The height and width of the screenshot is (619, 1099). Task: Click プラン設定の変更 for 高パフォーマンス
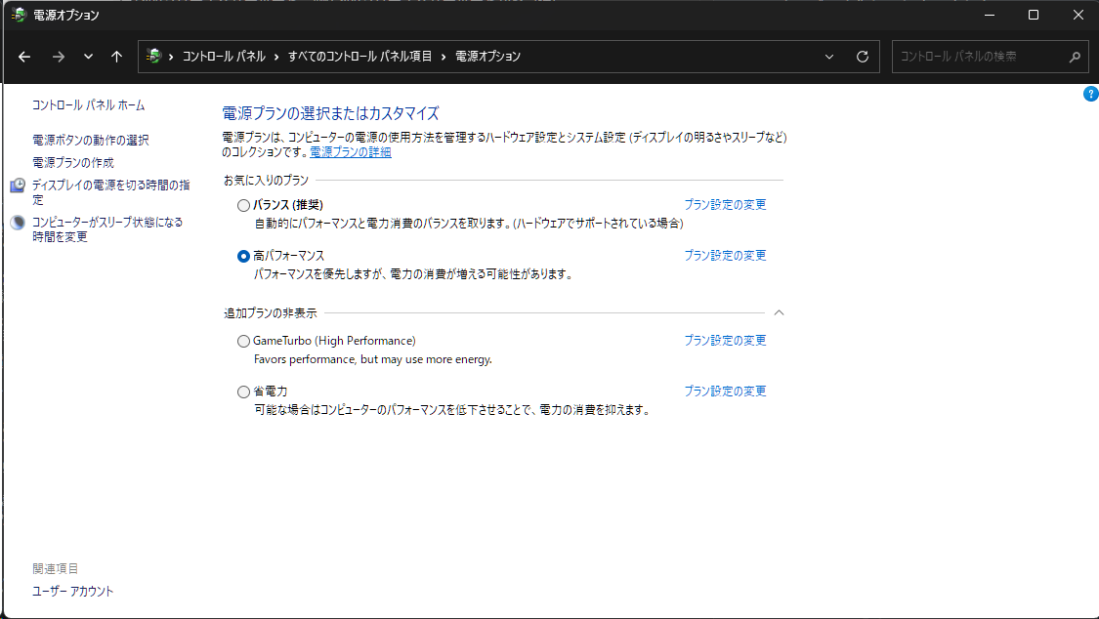pyautogui.click(x=725, y=256)
